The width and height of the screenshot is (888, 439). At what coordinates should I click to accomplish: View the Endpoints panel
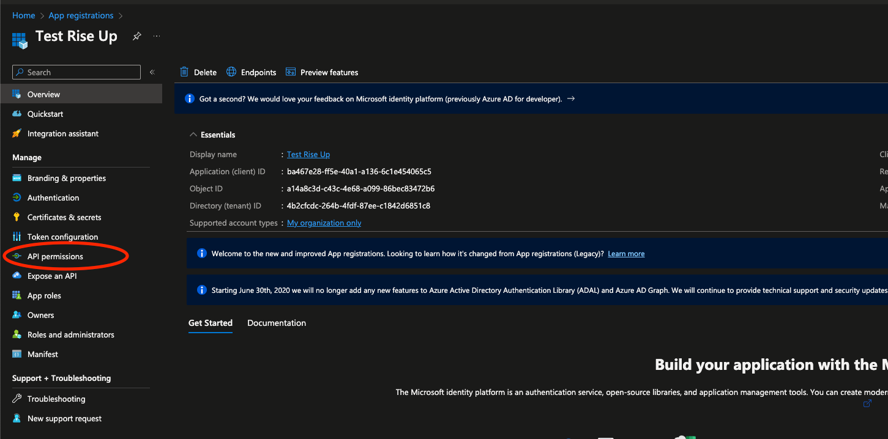(x=251, y=72)
